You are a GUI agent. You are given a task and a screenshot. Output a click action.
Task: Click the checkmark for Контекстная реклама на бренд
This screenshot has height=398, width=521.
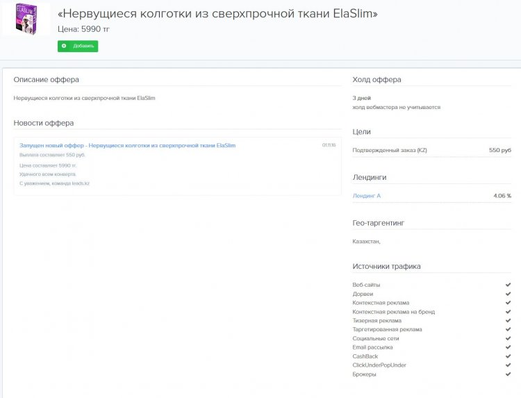[x=508, y=312]
